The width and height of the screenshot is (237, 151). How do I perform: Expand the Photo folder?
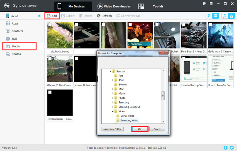tap(113, 98)
